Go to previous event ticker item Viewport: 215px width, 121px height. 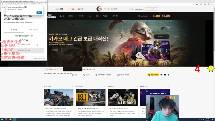[42, 69]
